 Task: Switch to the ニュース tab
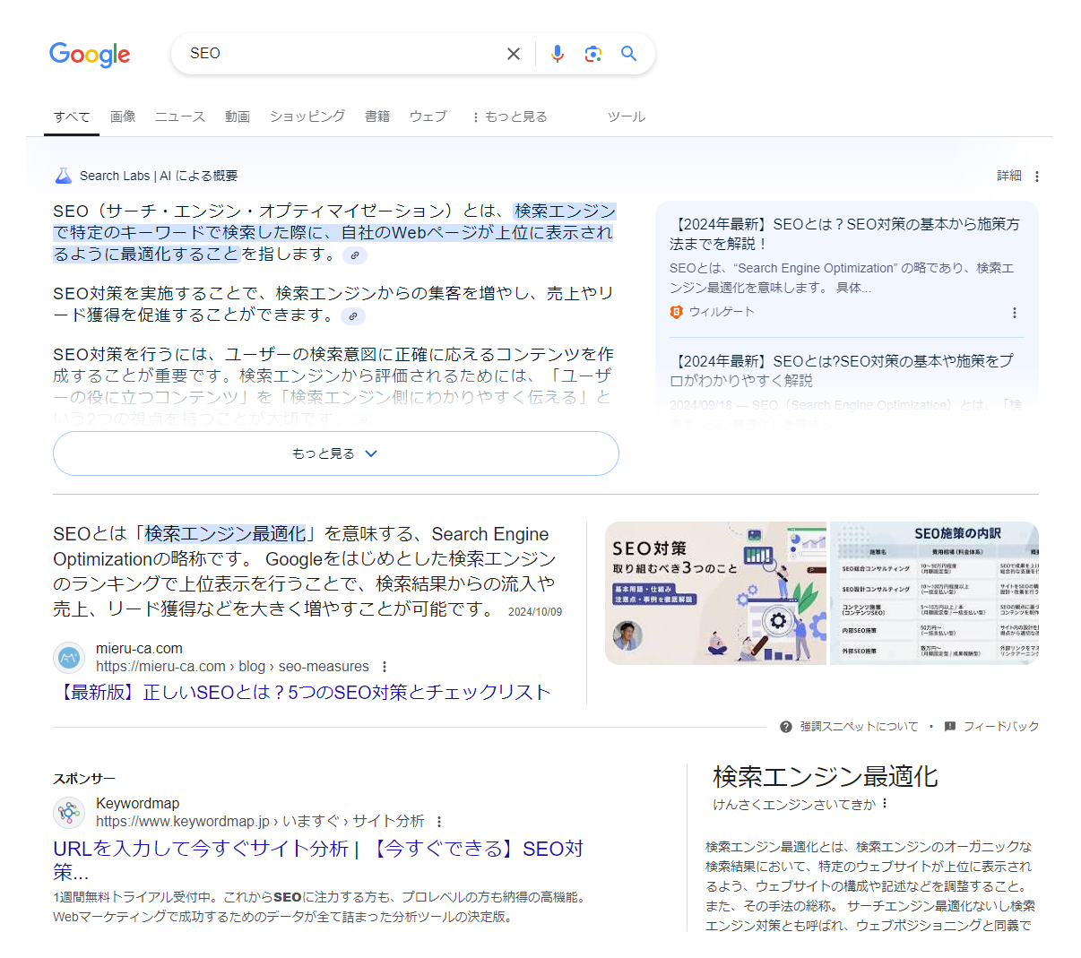coord(179,117)
